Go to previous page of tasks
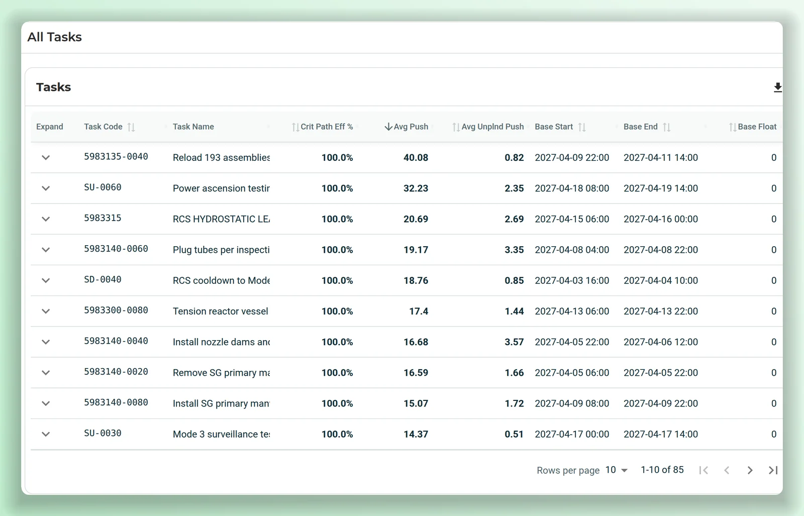 pyautogui.click(x=727, y=470)
